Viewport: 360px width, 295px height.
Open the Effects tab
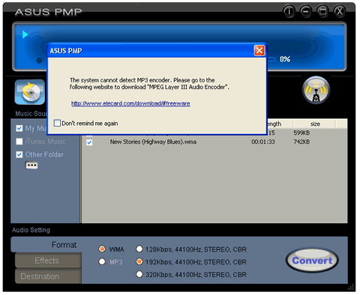pyautogui.click(x=48, y=261)
